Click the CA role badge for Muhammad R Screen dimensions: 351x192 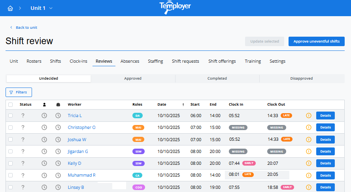tap(138, 175)
